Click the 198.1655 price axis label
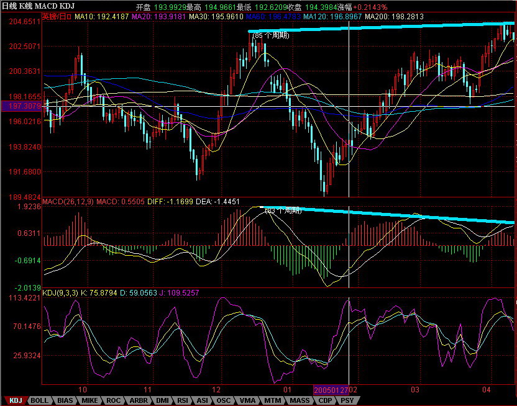Viewport: 517px width, 406px height. point(25,96)
